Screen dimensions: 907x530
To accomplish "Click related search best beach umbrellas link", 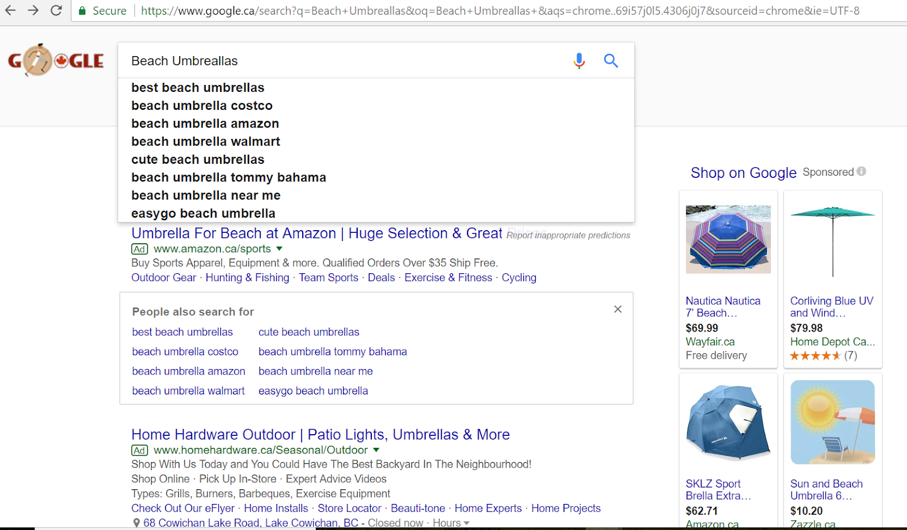I will (183, 332).
